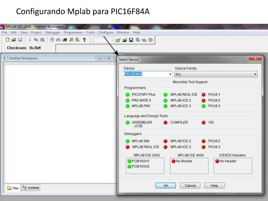Screen dimensions: 268x201
Task: Open the File menu
Action: pyautogui.click(x=4, y=32)
